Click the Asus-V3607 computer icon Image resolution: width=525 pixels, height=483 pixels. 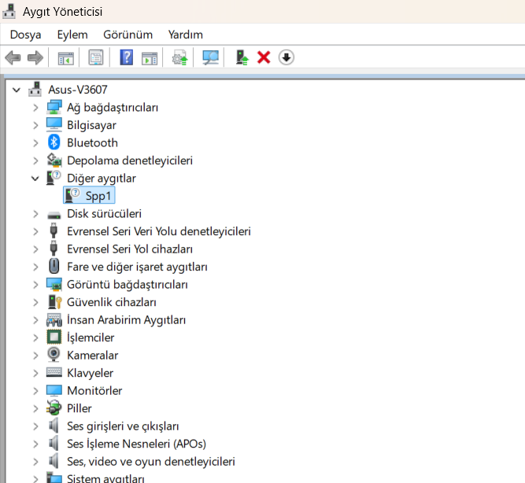tap(35, 89)
